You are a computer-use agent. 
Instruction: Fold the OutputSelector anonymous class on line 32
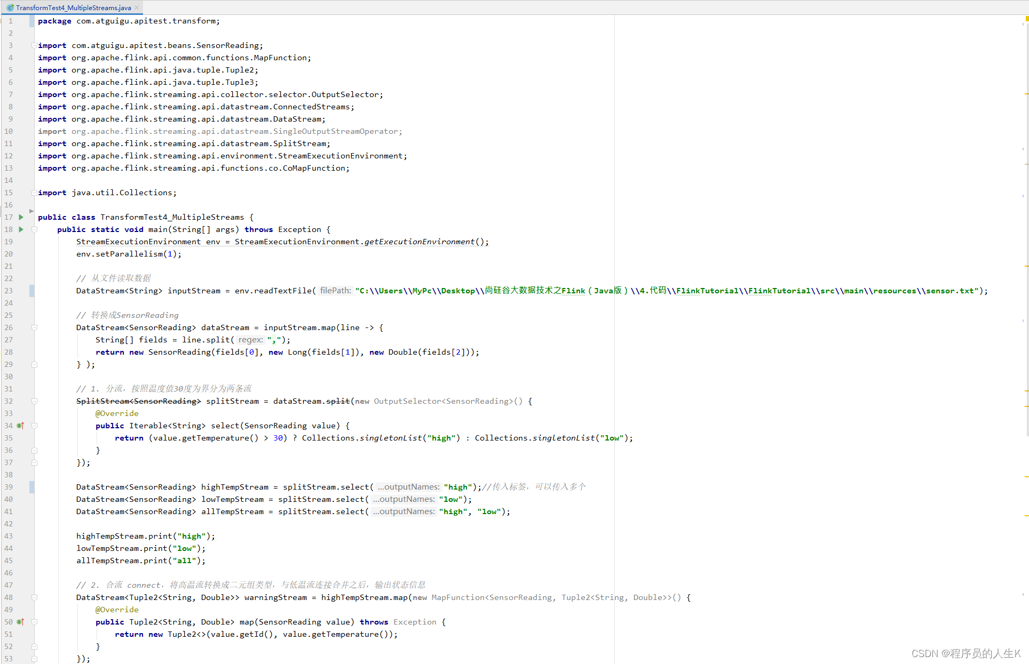coord(34,401)
